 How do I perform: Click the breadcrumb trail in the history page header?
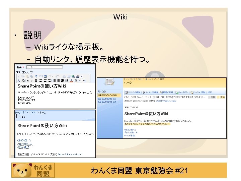(x=144, y=79)
